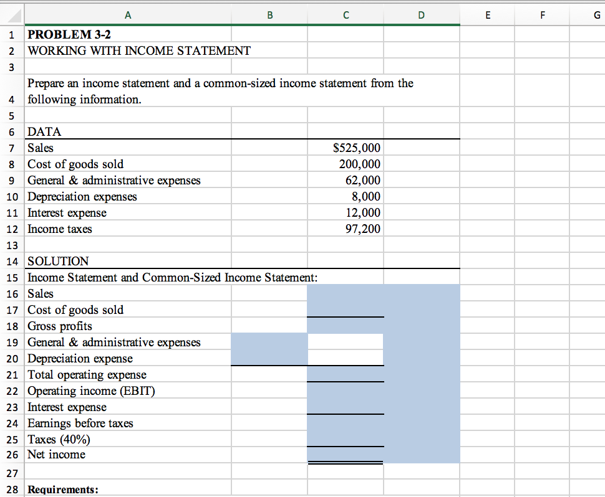Click the cell containing $525,000
This screenshot has width=605, height=497.
click(x=346, y=148)
